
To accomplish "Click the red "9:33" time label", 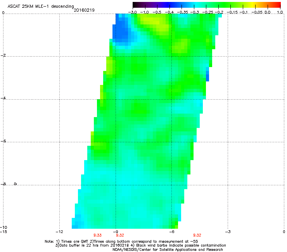I will [x=98, y=235].
